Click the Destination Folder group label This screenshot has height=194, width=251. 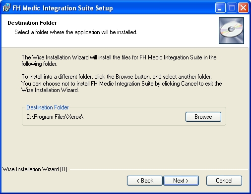(x=48, y=107)
